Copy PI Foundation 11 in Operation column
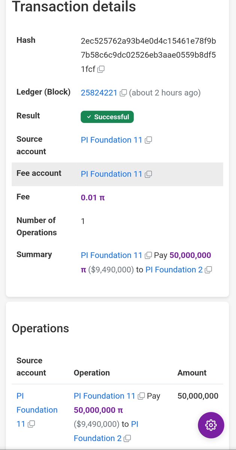 pyautogui.click(x=141, y=396)
